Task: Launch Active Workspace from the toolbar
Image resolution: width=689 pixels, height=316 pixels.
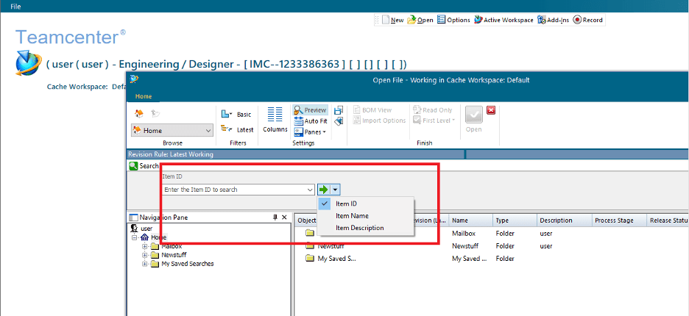Action: click(504, 20)
